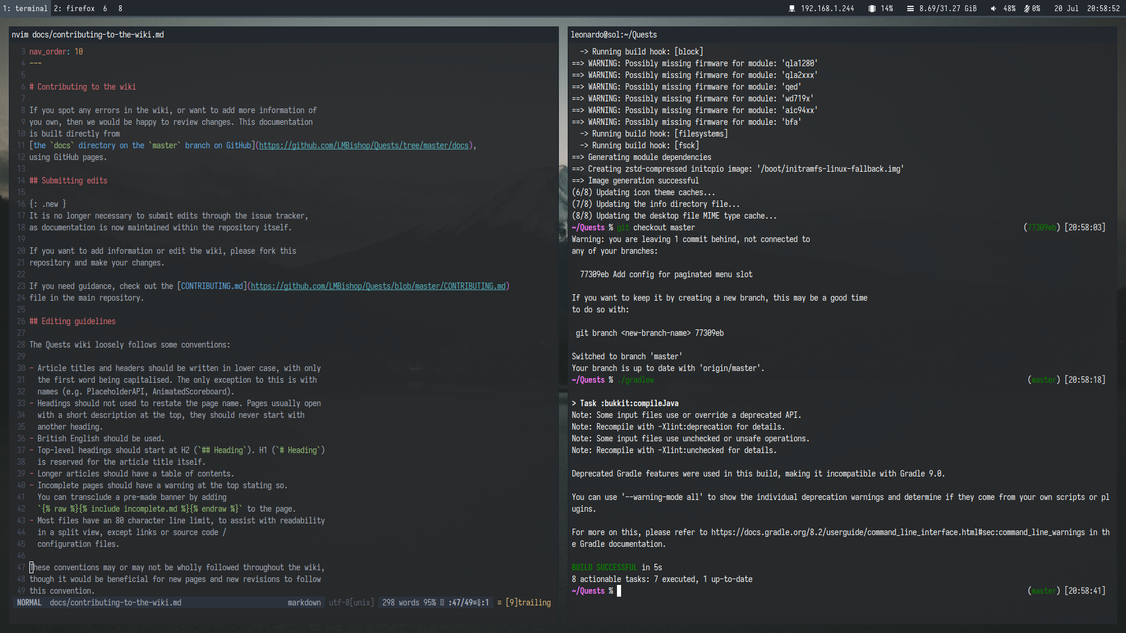Switch to workspace 8
This screenshot has height=633, width=1126.
(120, 9)
